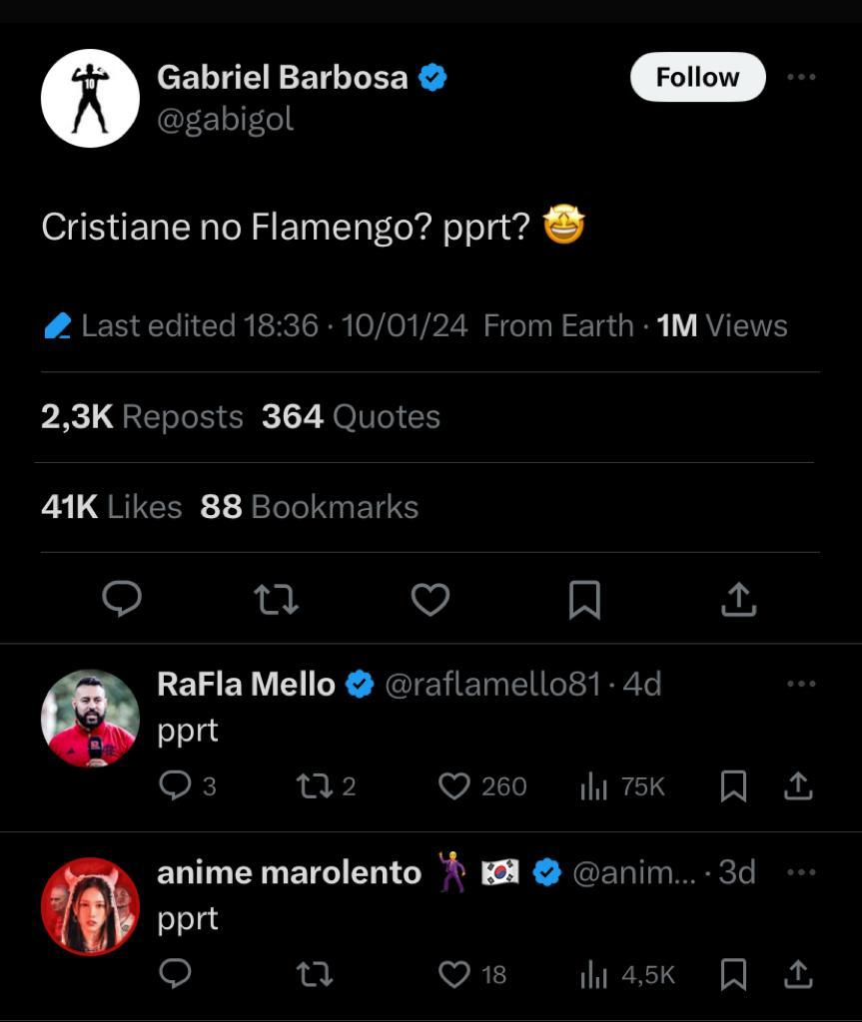
Task: View analytics on RaFla Mello's reply
Action: point(595,786)
